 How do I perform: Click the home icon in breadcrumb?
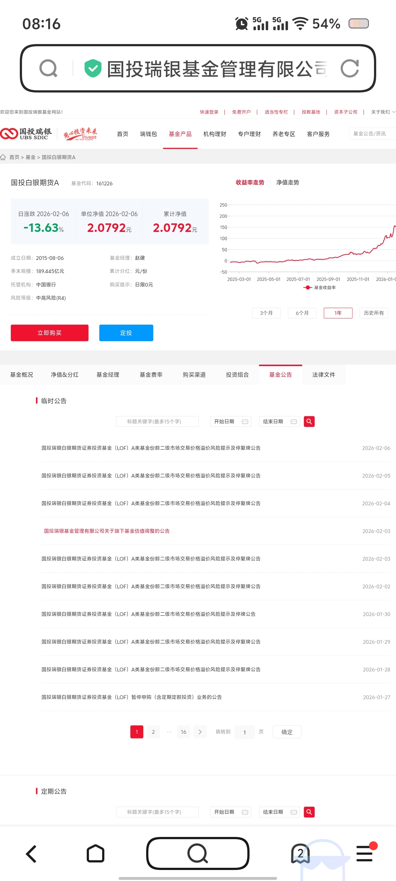click(3, 157)
